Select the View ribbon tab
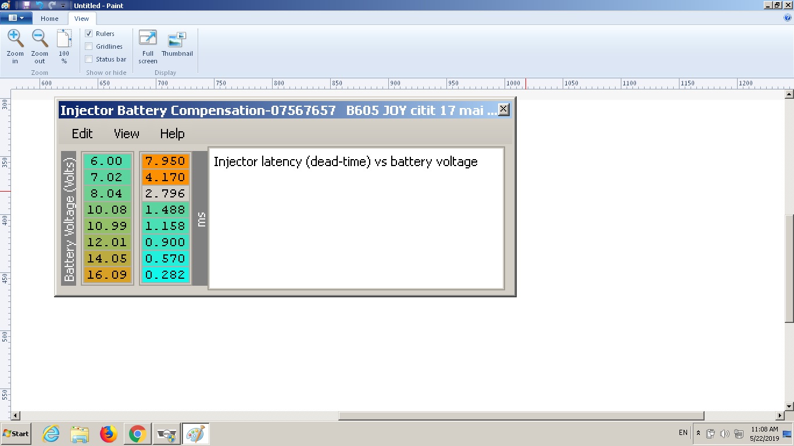The width and height of the screenshot is (794, 446). tap(81, 19)
